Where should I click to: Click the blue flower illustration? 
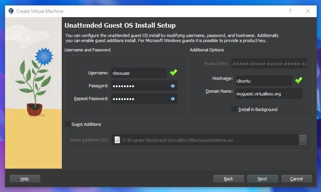point(44,56)
